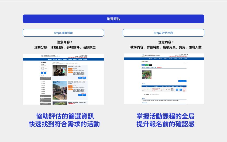Click the green LINE share button

click(x=147, y=65)
